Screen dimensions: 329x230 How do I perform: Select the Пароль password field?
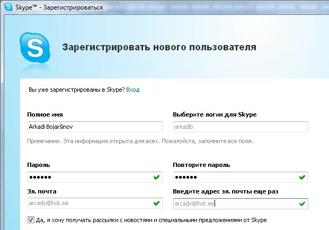coord(95,177)
